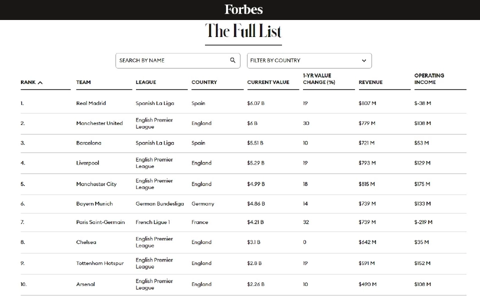Viewport: 480px width, 298px height.
Task: Sort by Operating Income header
Action: tap(429, 79)
